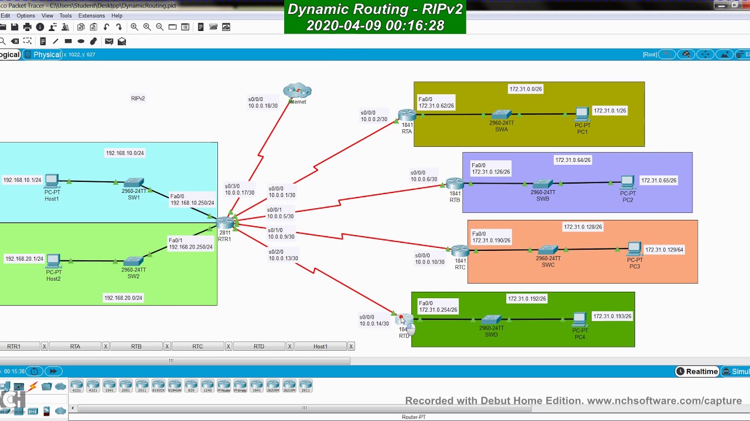Click the SWB switch device
Screen dimensions: 750x421
(x=543, y=184)
